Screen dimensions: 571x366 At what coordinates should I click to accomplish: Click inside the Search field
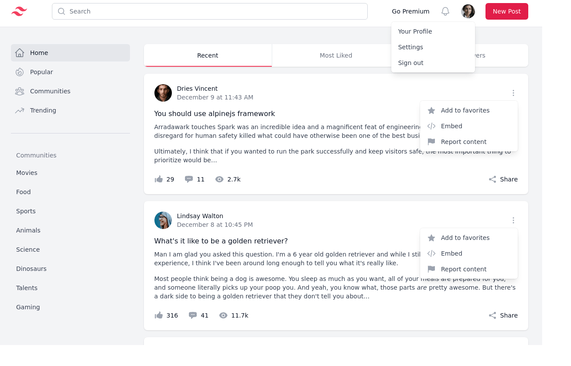pyautogui.click(x=209, y=11)
